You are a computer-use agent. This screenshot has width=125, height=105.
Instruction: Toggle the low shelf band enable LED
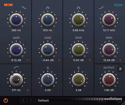28,60
